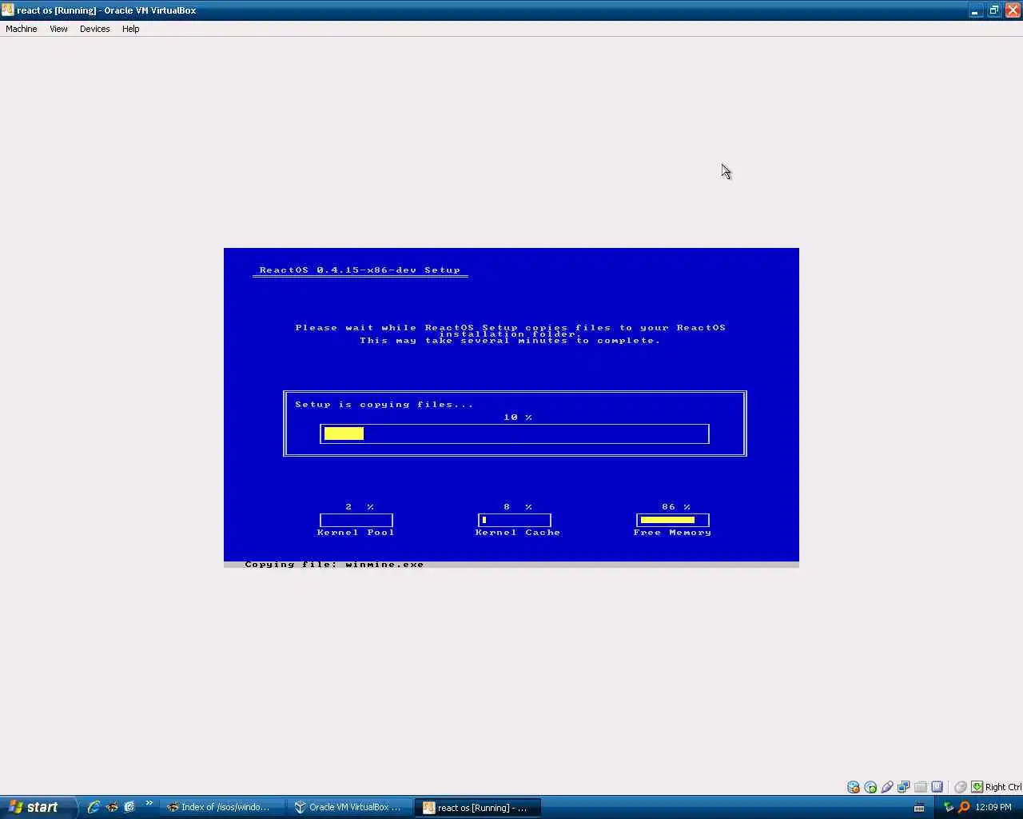Click the 'Free Memory' label

pos(672,533)
